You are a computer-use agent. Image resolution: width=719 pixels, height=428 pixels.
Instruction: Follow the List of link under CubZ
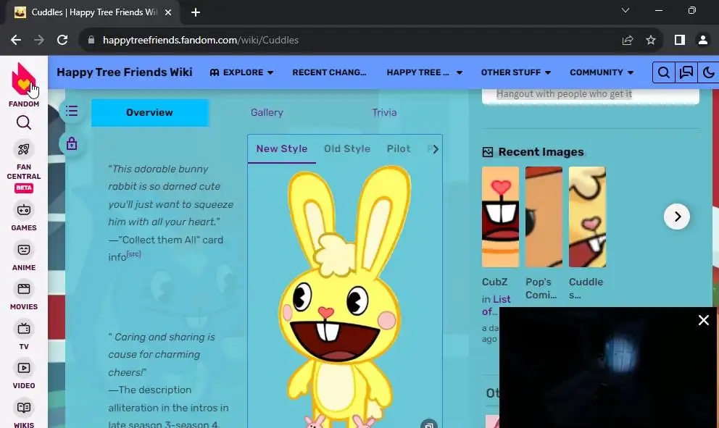496,305
